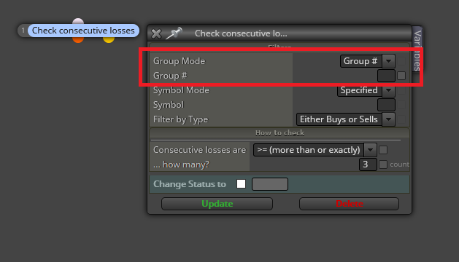Screen dimensions: 459x262
Task: Click the red Delete button
Action: click(350, 204)
